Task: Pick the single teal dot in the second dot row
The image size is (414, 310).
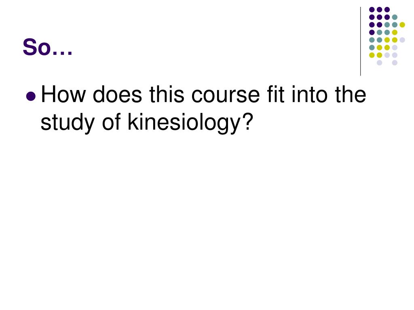Action: 395,17
